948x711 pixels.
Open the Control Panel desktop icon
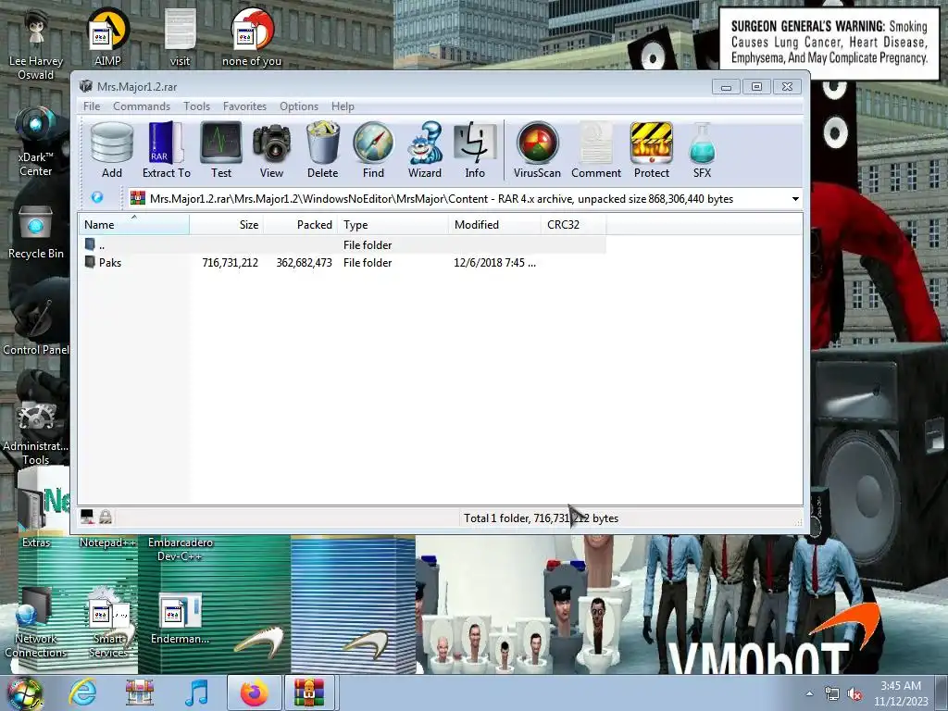coord(36,329)
